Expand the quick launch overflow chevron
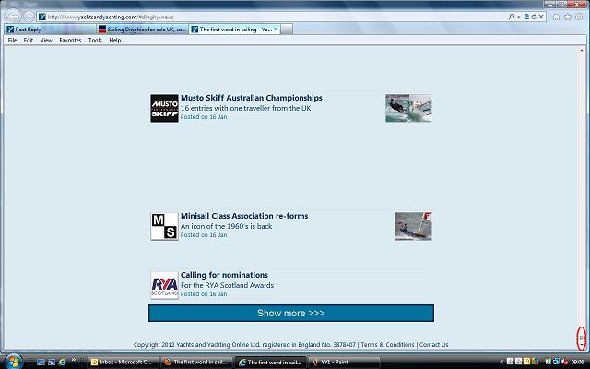The width and height of the screenshot is (590, 369). click(74, 360)
